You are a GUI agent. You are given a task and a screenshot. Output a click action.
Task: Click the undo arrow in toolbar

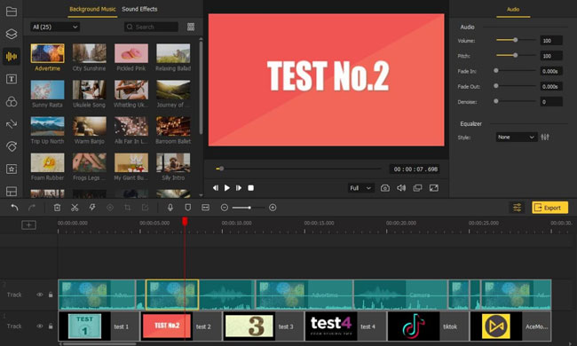click(x=14, y=208)
